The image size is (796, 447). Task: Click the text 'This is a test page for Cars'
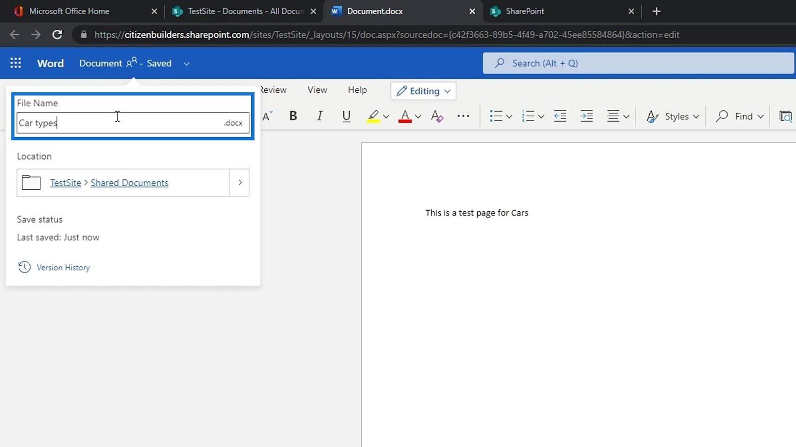(477, 213)
